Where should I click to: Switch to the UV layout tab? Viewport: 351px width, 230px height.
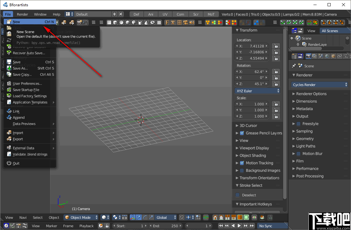165,14
